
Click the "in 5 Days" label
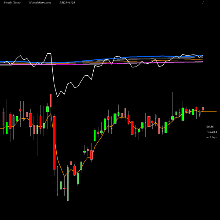click(211, 138)
